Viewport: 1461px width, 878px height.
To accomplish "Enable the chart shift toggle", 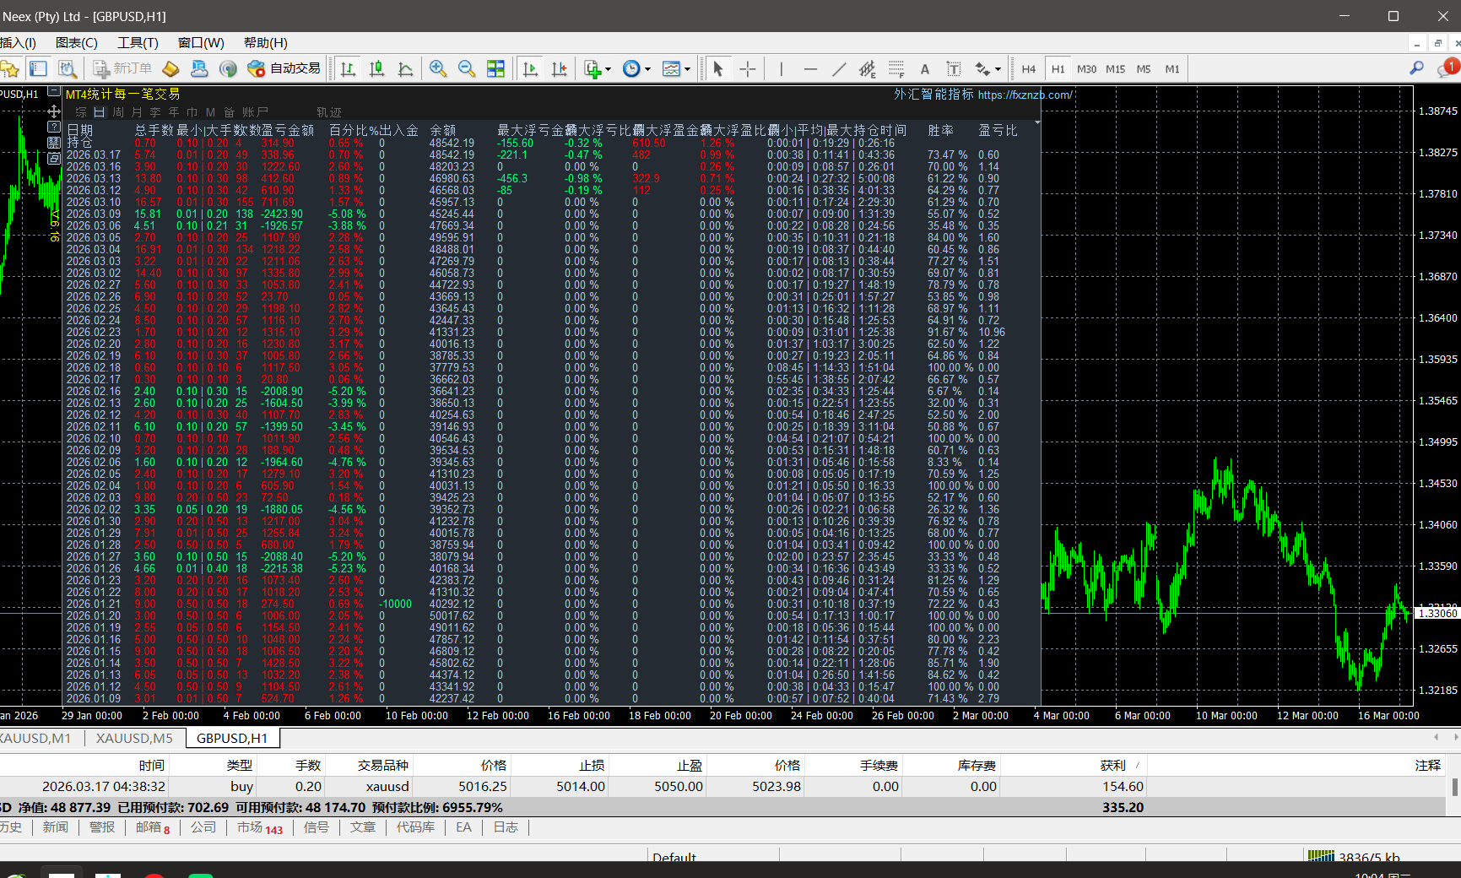I will point(559,69).
